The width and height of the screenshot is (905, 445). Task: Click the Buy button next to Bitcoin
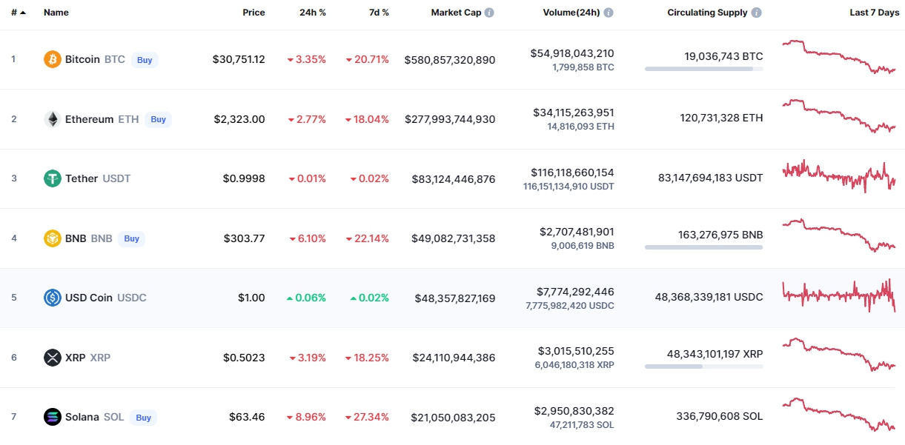click(145, 60)
